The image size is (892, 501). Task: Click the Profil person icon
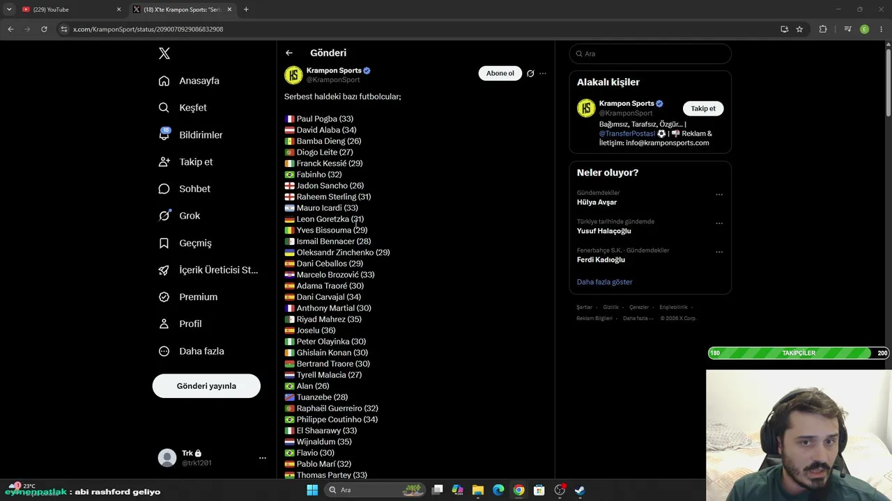(164, 324)
